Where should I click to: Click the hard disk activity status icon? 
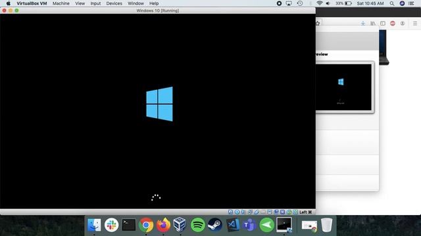click(230, 212)
